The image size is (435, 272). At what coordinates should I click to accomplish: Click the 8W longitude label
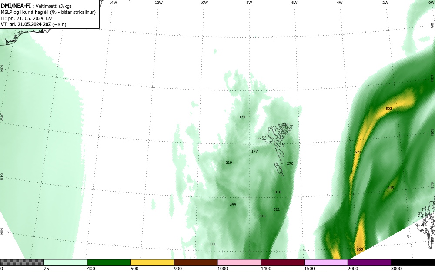point(249,3)
